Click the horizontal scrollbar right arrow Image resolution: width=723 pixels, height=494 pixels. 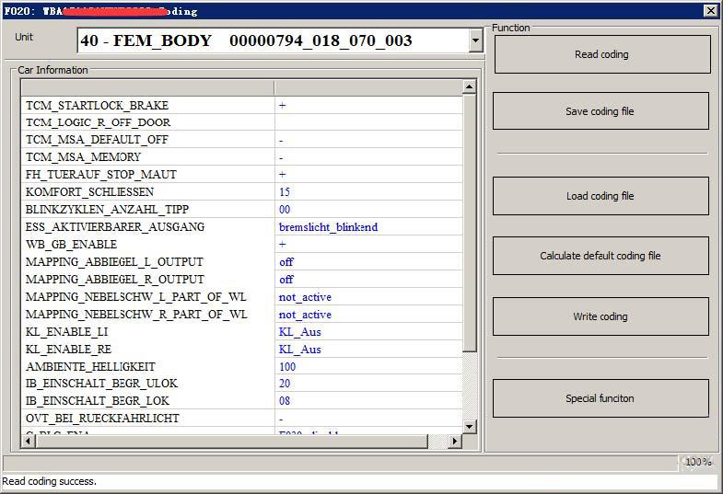point(453,442)
